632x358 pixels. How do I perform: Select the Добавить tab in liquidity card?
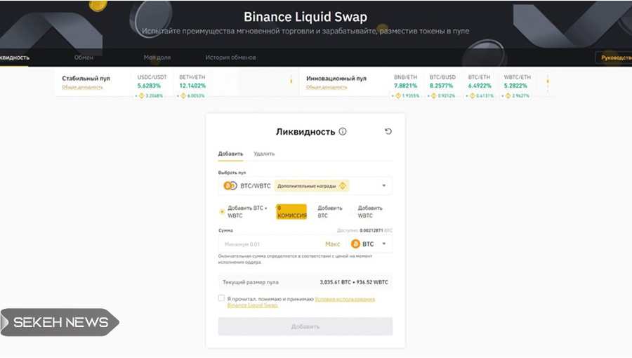(x=230, y=154)
